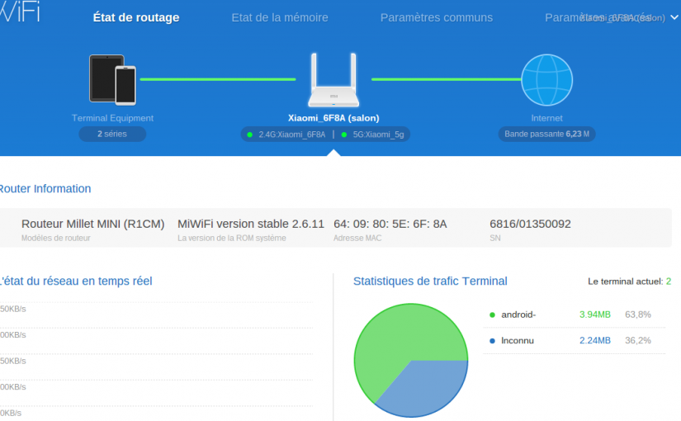
Task: Click the Le terminal actuel: 2 counter
Action: (x=629, y=281)
